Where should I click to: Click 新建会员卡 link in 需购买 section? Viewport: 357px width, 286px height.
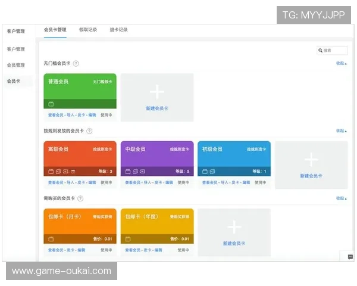pos(234,244)
